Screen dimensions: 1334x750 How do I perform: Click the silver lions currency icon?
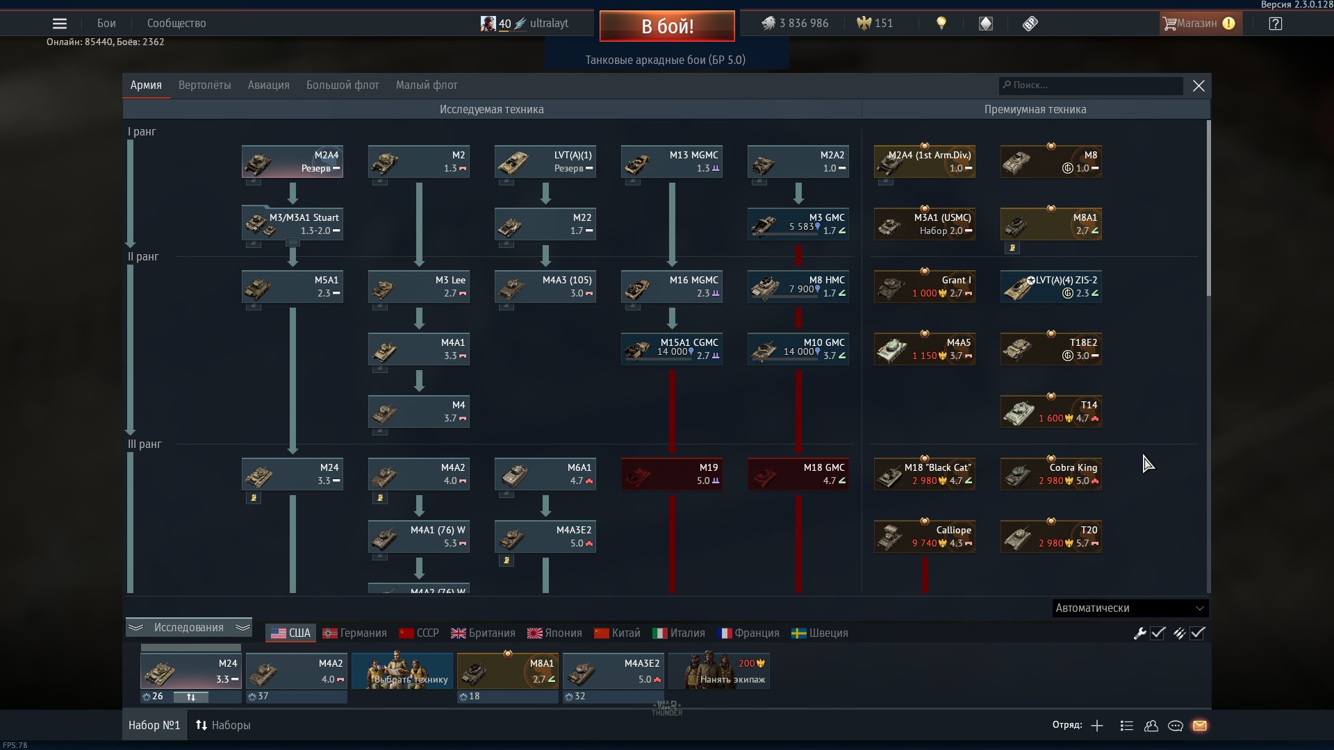click(x=768, y=24)
